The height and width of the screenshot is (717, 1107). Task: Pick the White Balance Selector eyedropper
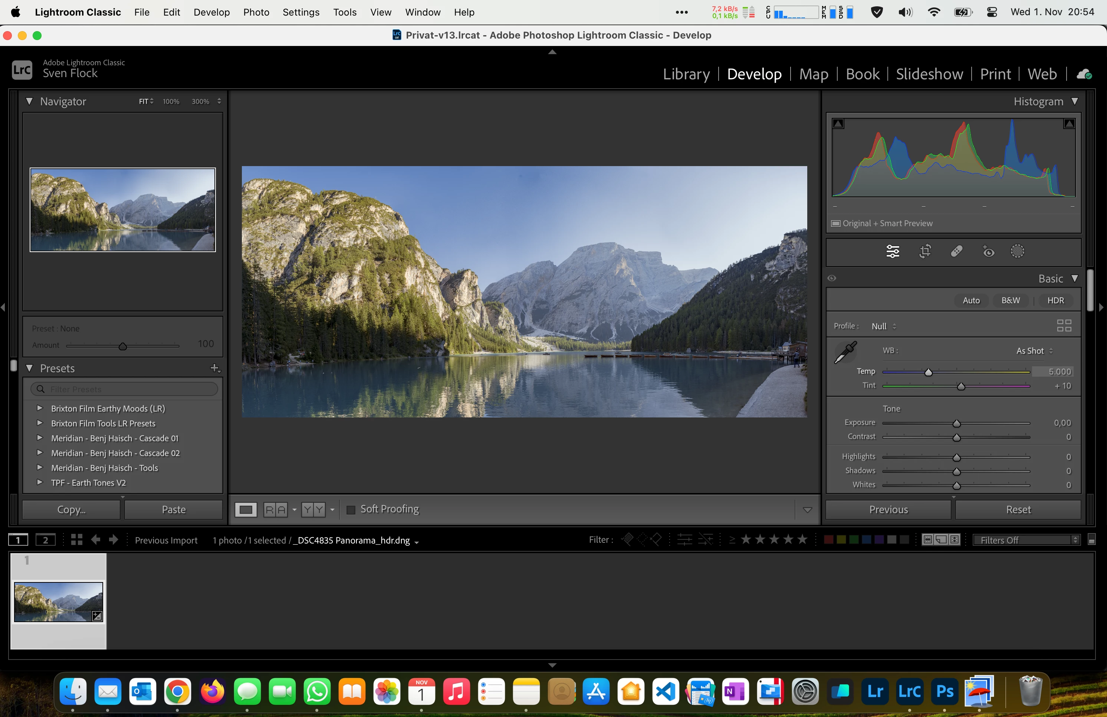(845, 352)
